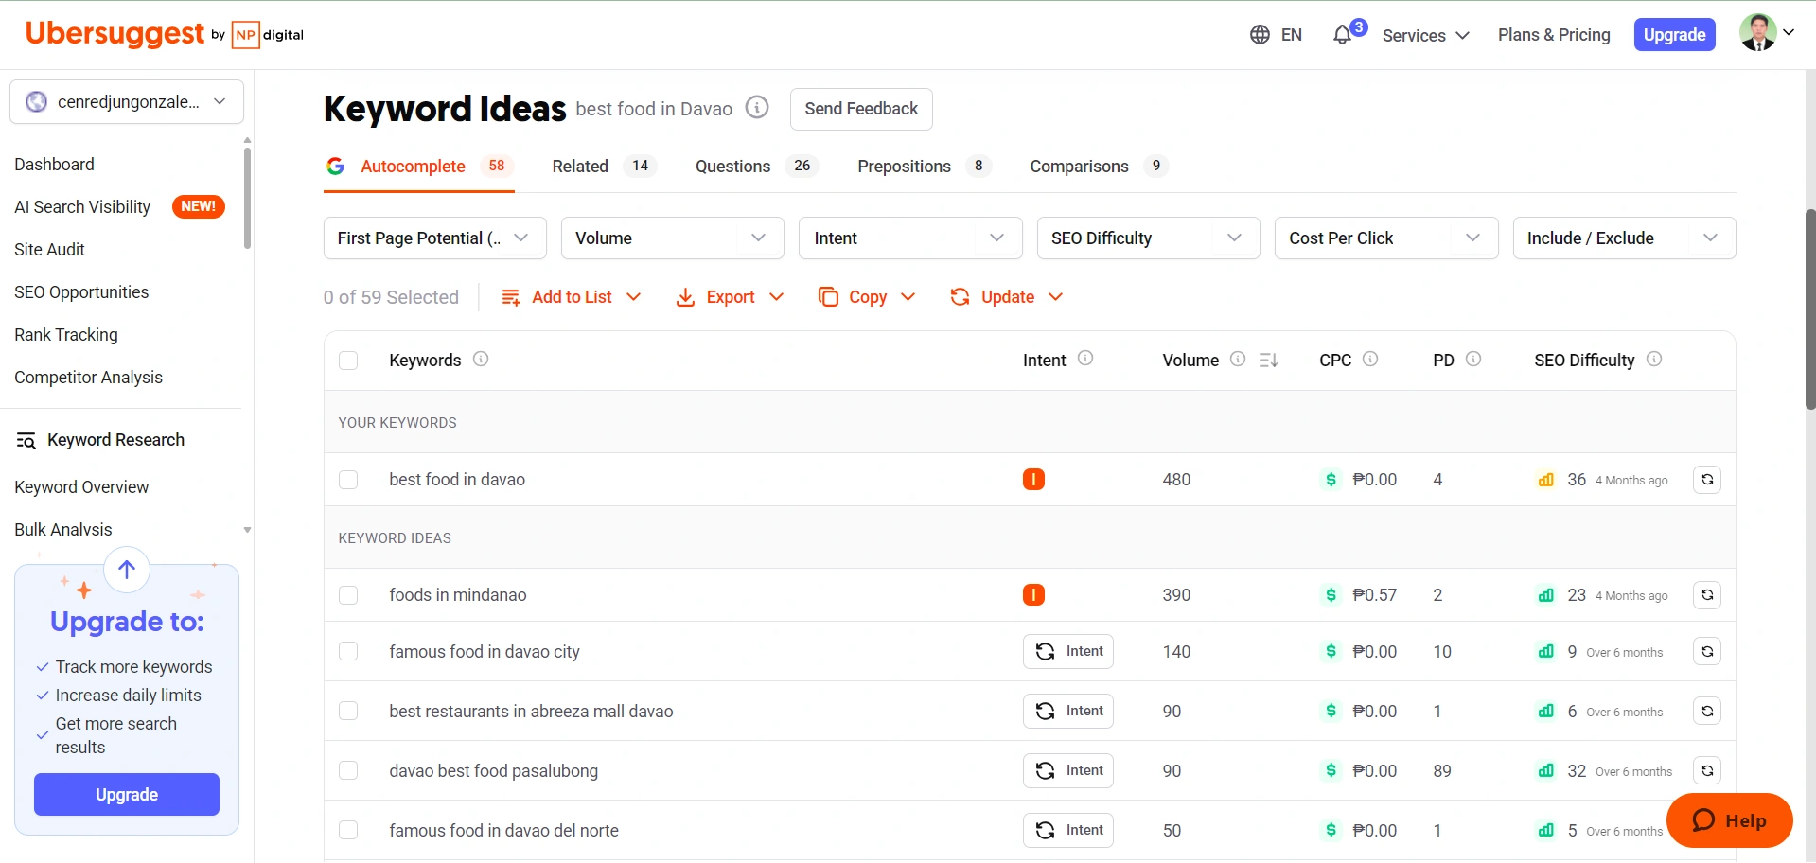Open the Services menu
1816x863 pixels.
1424,35
